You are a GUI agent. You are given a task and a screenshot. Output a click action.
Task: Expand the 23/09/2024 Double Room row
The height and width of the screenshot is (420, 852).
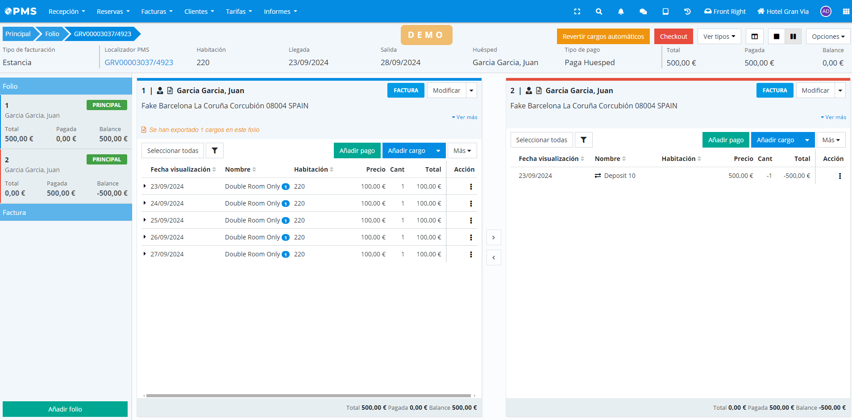click(145, 186)
